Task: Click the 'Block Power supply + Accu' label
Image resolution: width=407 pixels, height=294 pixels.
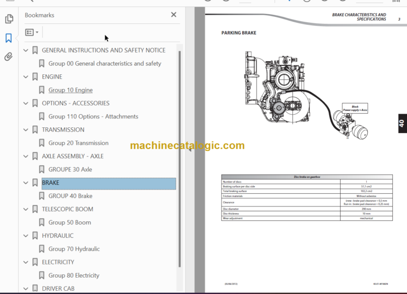Action: tap(355, 108)
